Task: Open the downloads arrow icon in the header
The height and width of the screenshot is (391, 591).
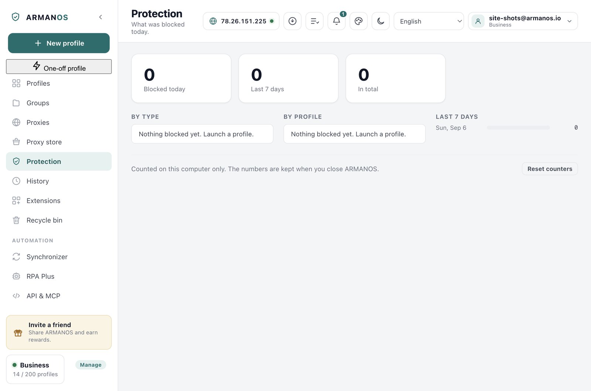Action: pos(293,21)
